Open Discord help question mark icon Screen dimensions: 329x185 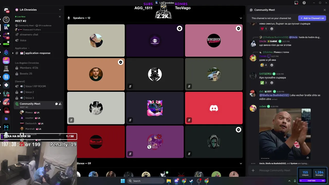tap(304, 3)
